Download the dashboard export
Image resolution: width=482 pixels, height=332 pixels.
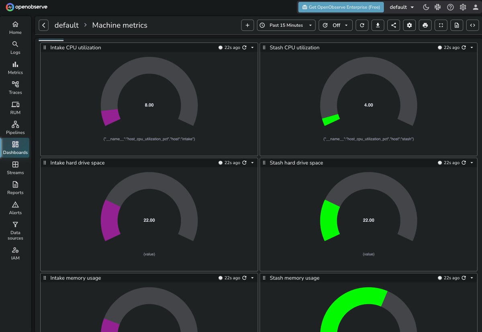pyautogui.click(x=378, y=25)
